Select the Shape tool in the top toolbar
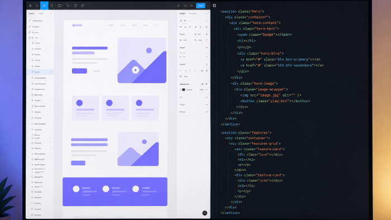Image resolution: width=391 pixels, height=220 pixels. (60, 6)
